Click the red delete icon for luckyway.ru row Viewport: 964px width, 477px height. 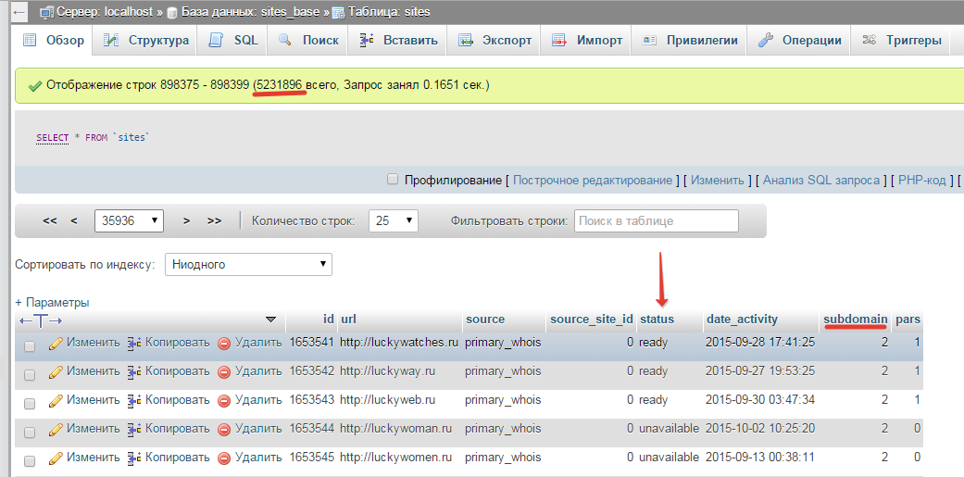[224, 372]
